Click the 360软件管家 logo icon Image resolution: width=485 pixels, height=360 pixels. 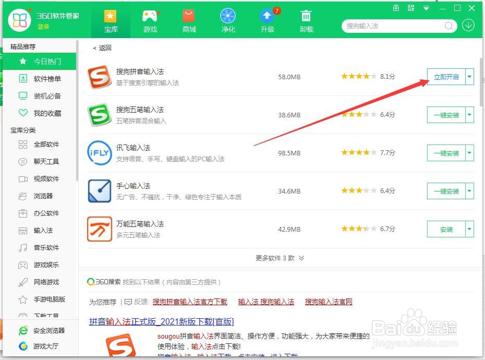point(20,20)
